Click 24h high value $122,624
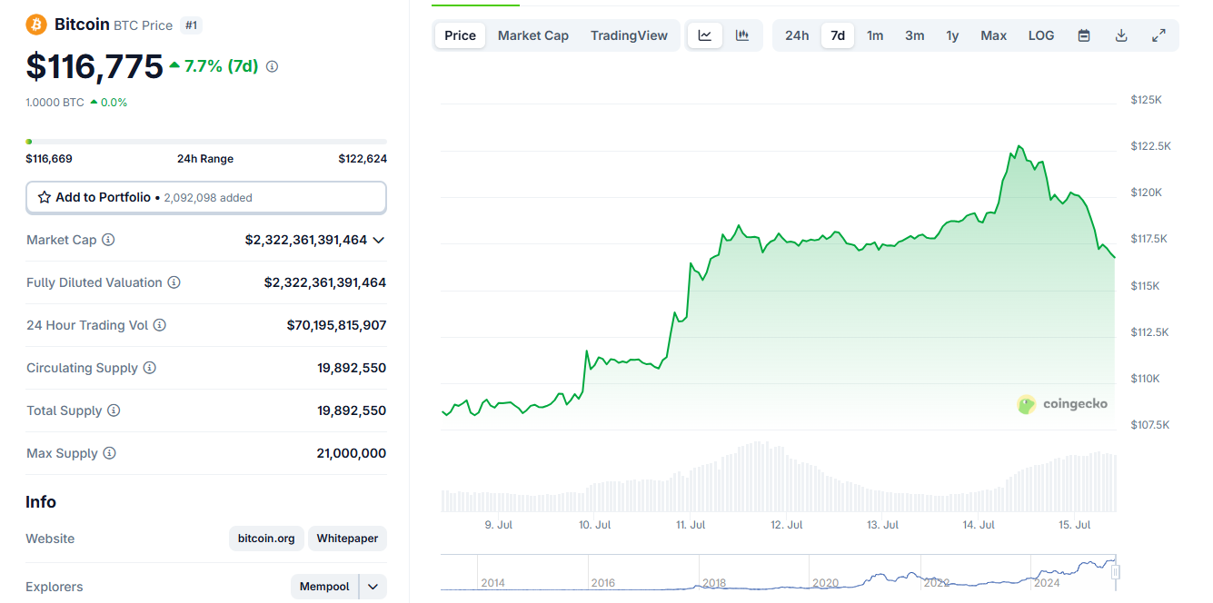This screenshot has width=1213, height=603. tap(363, 159)
